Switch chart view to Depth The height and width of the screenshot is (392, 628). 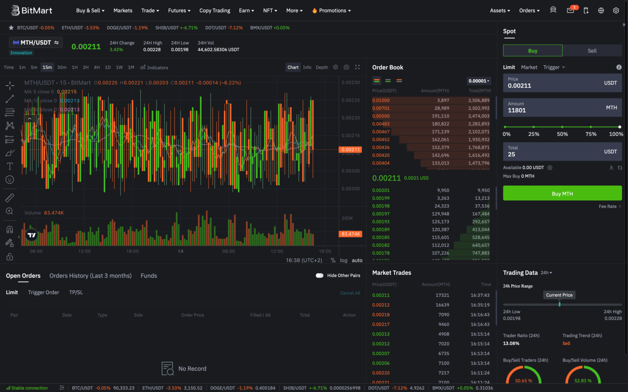[x=322, y=67]
